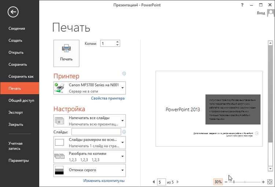Click the large Печать printer button

(x=66, y=53)
